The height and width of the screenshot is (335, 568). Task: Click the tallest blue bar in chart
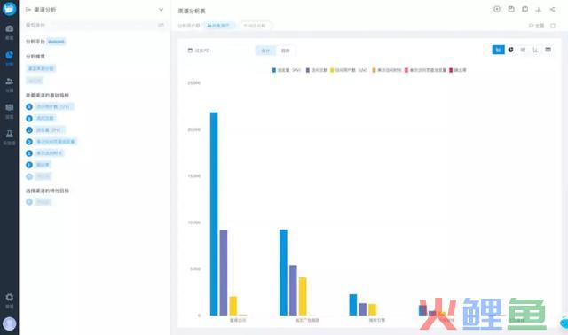214,214
